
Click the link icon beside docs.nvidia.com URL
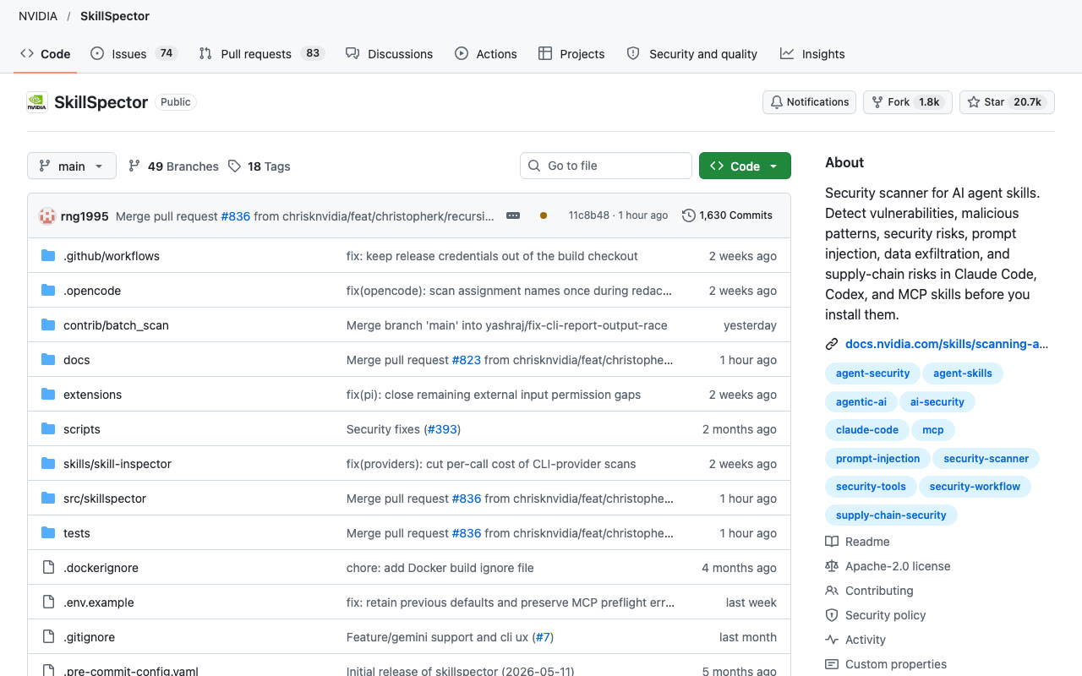point(832,344)
